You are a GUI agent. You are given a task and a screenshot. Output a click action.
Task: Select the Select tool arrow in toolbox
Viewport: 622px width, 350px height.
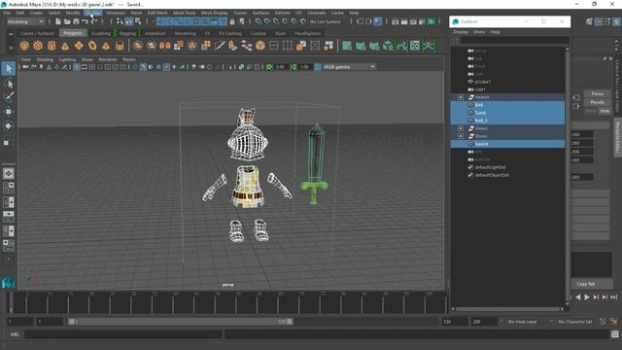pos(9,69)
